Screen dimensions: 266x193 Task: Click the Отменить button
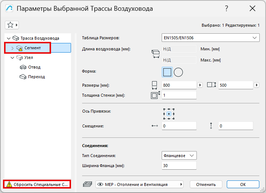pos(206,184)
